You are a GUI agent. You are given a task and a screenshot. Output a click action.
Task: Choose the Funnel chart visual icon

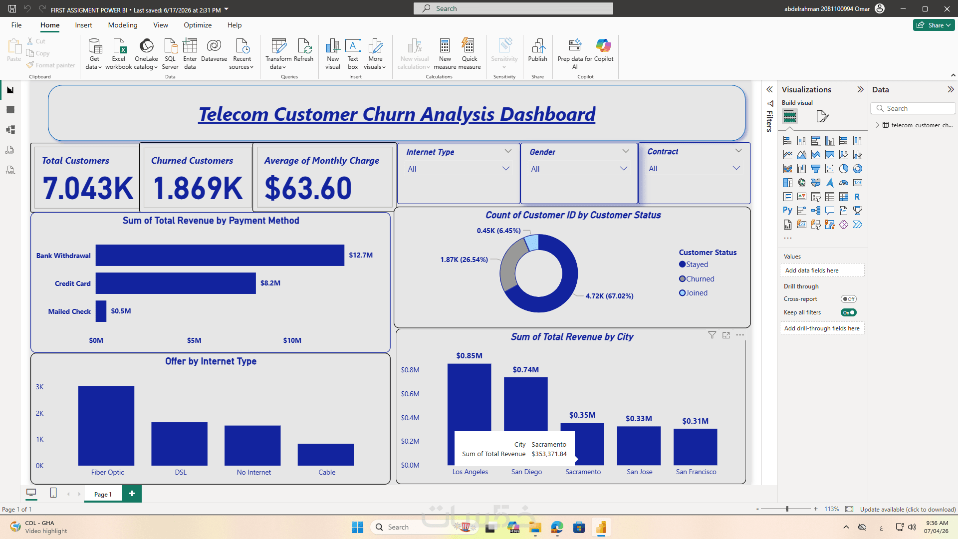815,169
